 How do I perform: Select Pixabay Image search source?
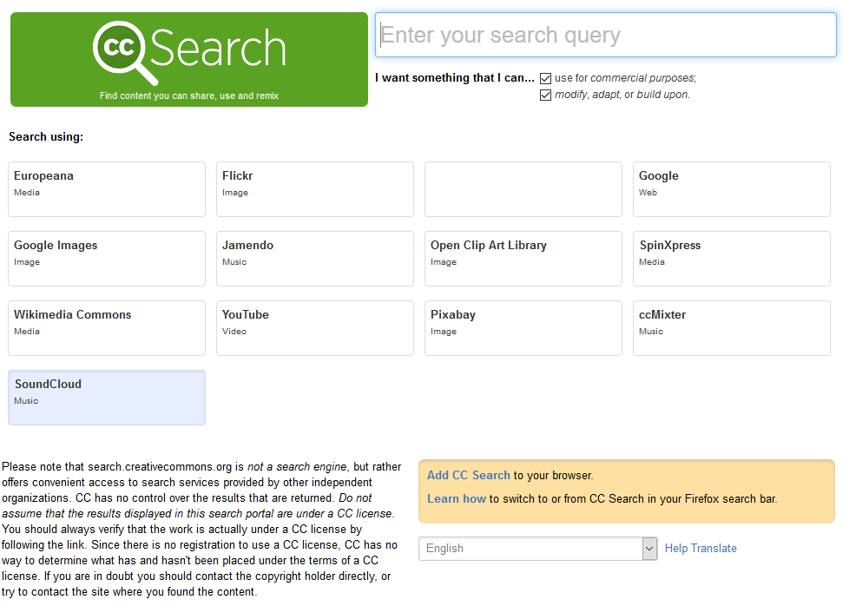tap(523, 328)
